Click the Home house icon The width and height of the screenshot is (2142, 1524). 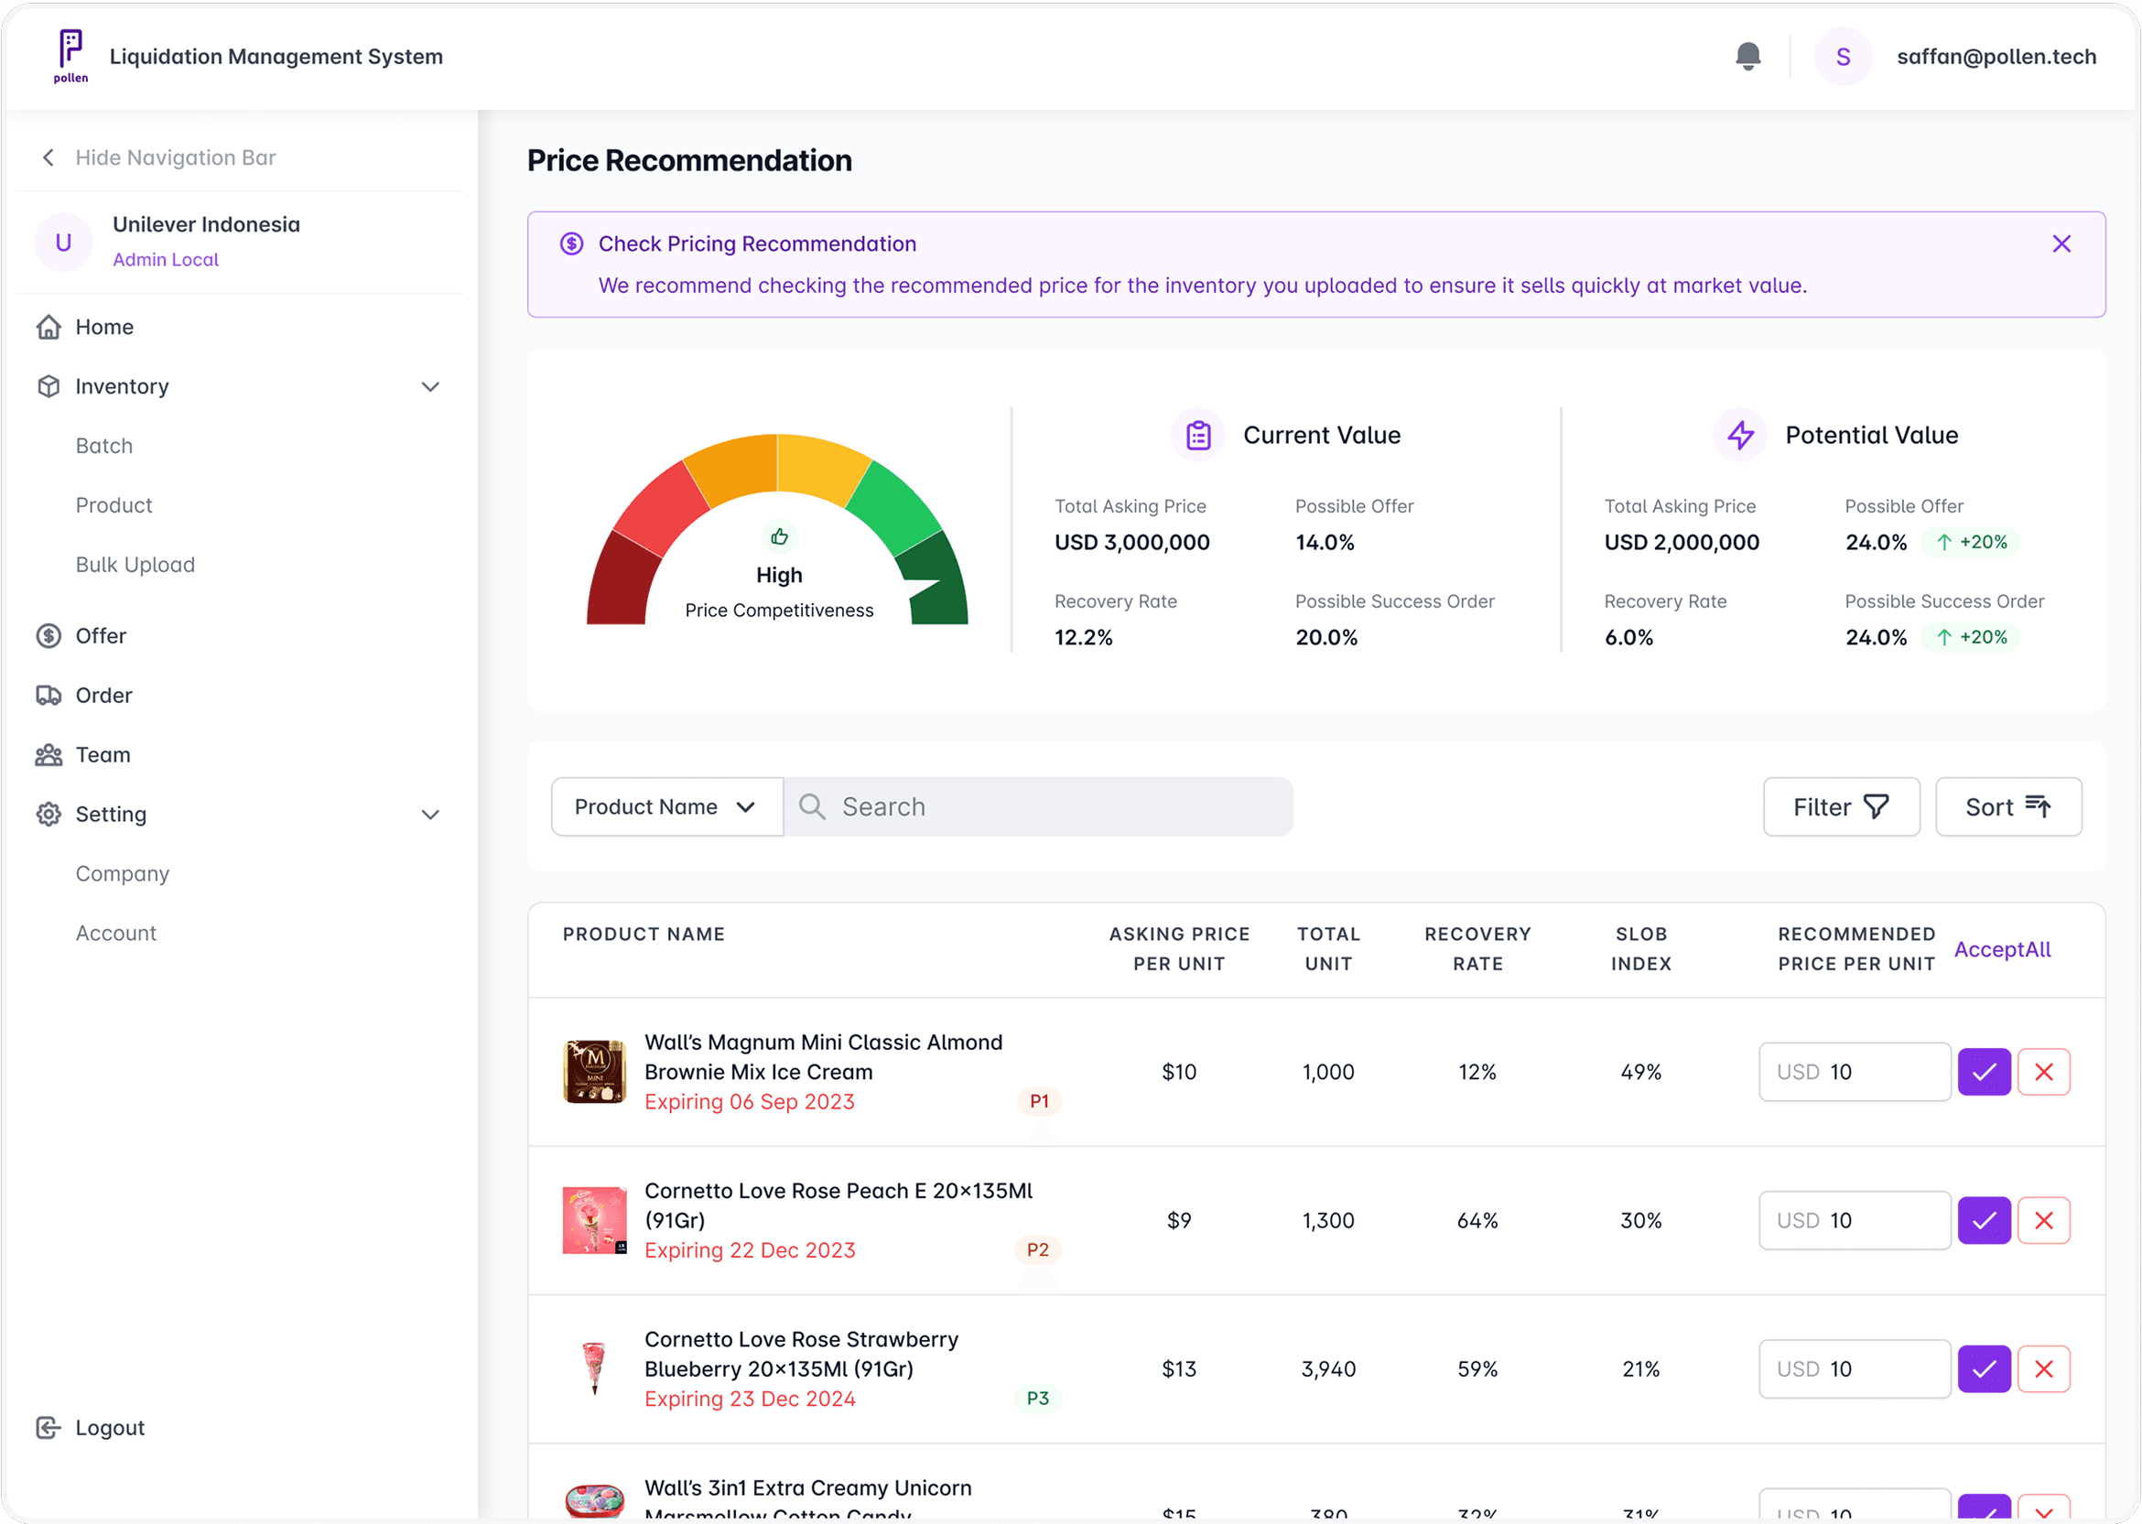pyautogui.click(x=49, y=327)
